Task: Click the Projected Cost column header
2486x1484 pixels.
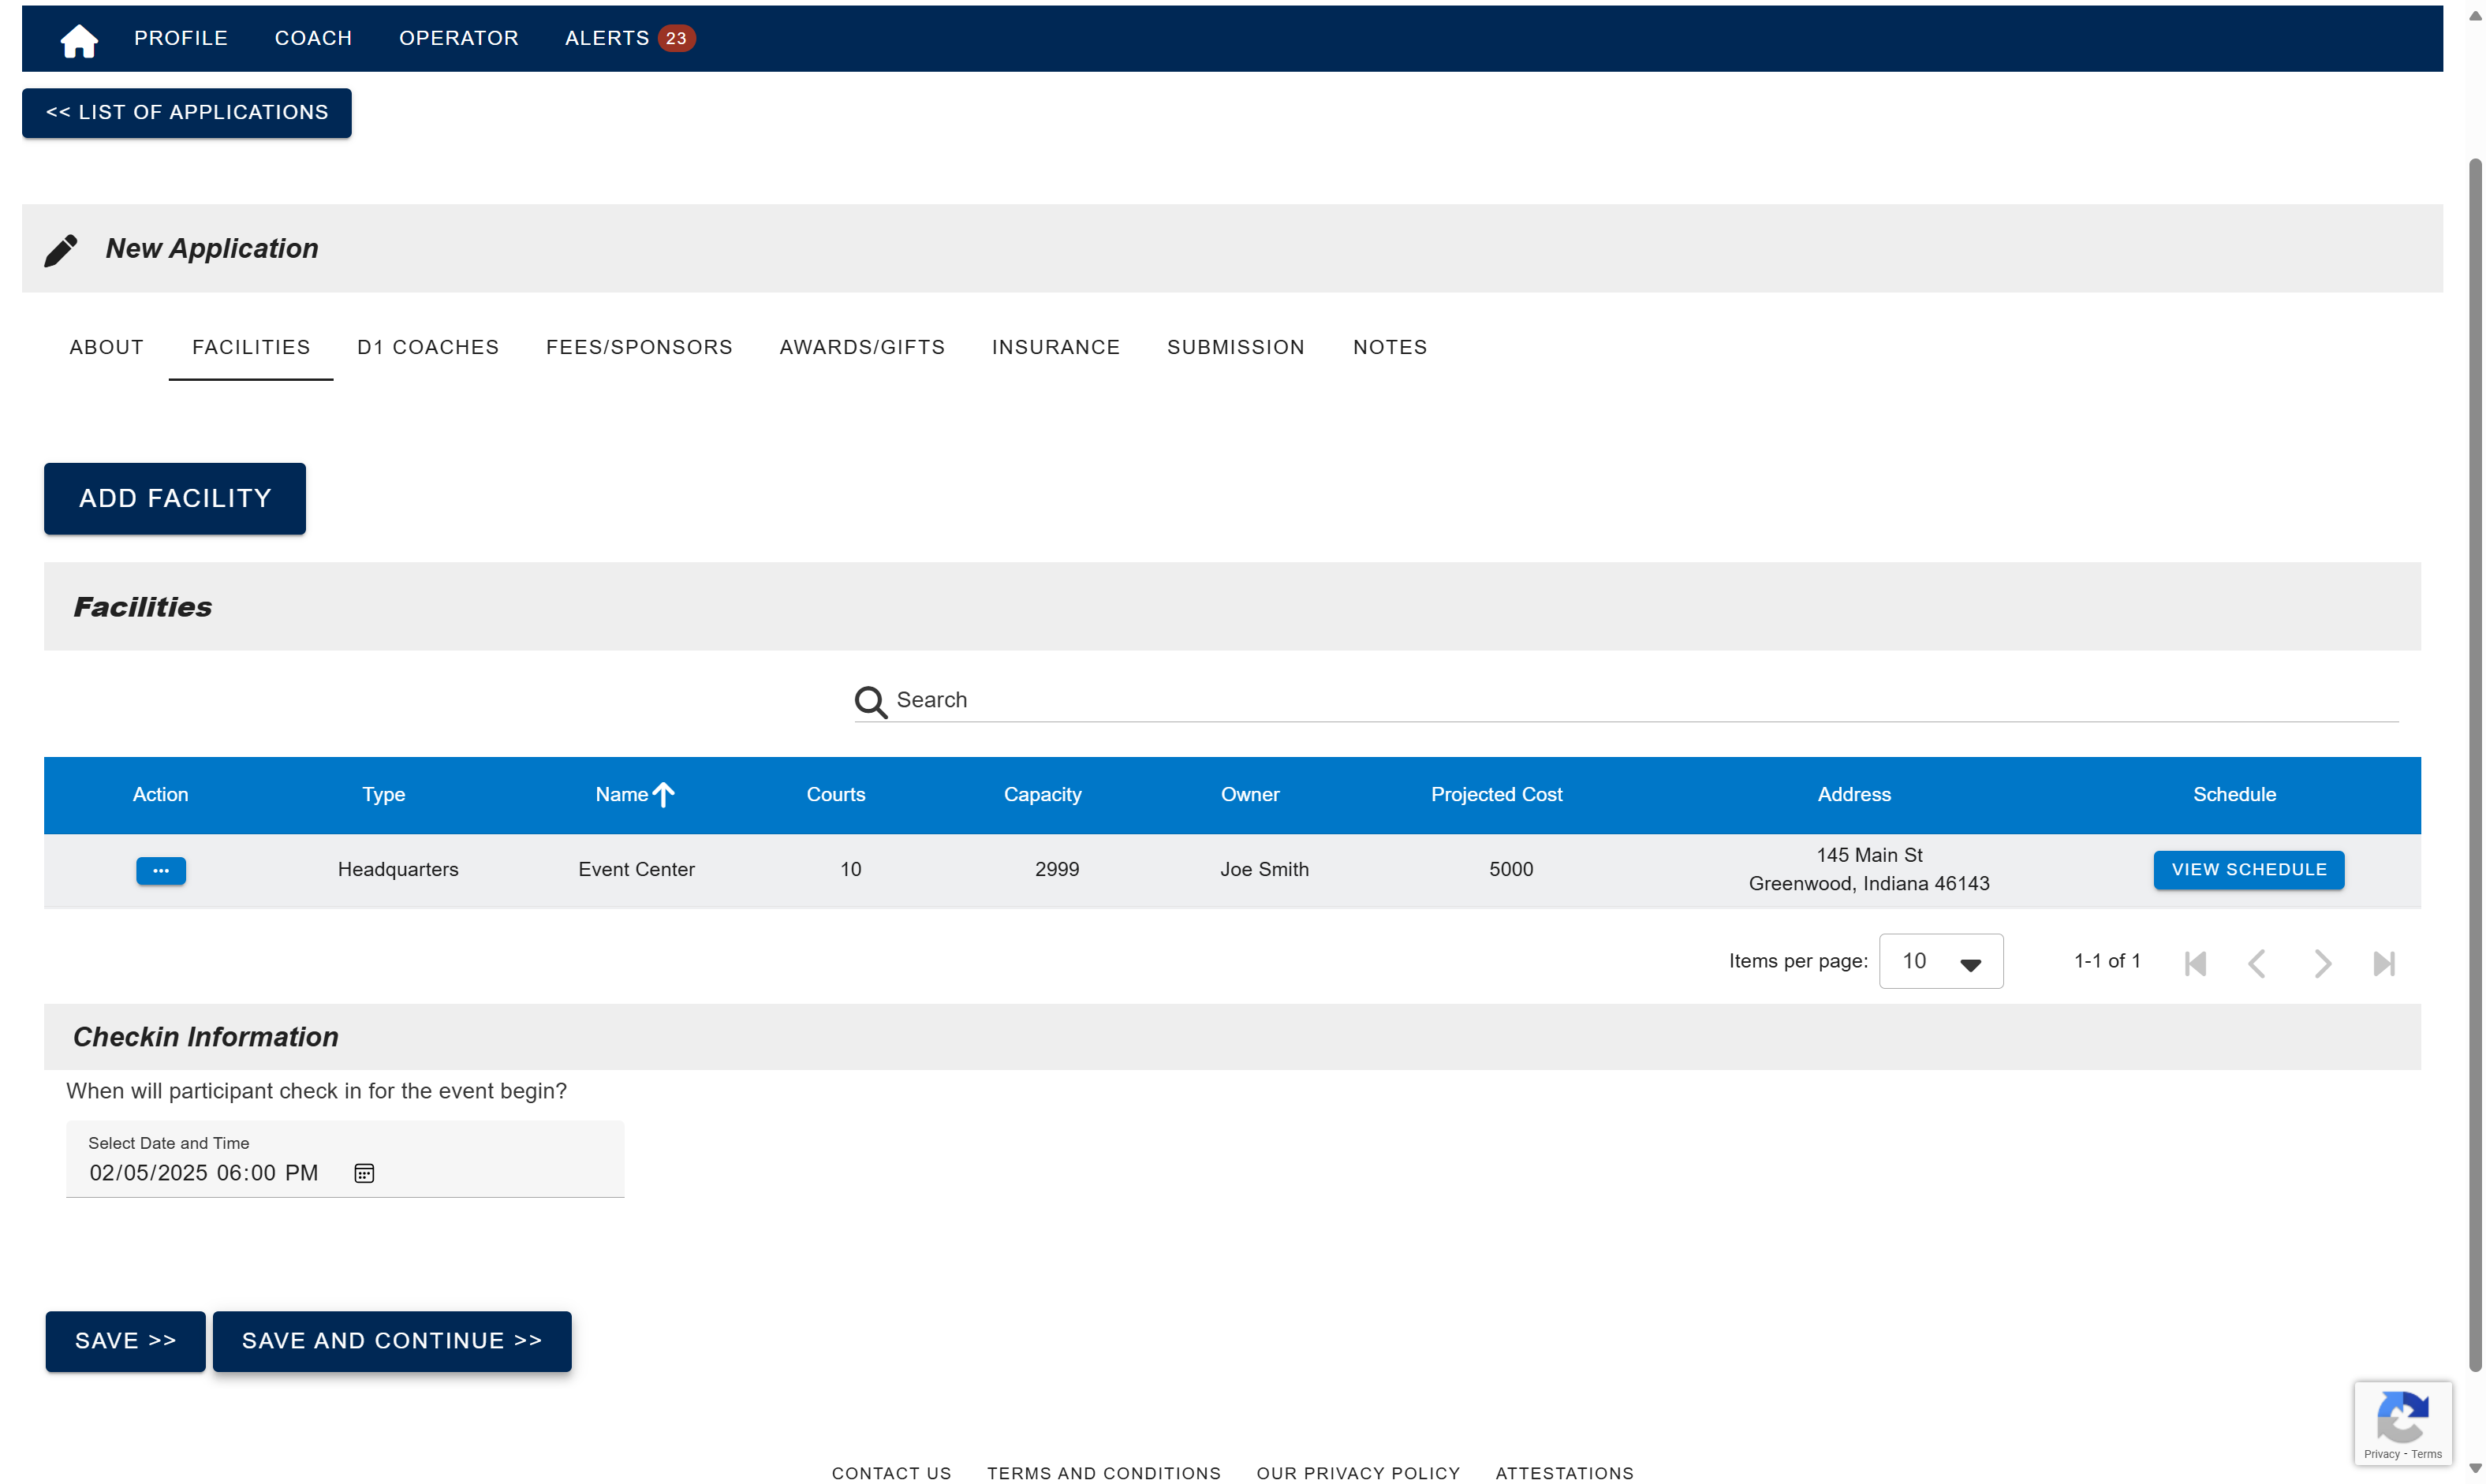Action: [1496, 794]
